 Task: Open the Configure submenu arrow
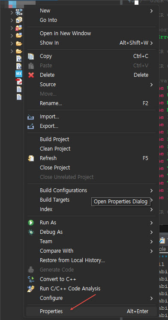pyautogui.click(x=151, y=298)
